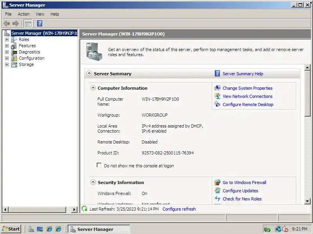Image resolution: width=313 pixels, height=234 pixels.
Task: Click the muted volume tray icon
Action: (x=285, y=229)
